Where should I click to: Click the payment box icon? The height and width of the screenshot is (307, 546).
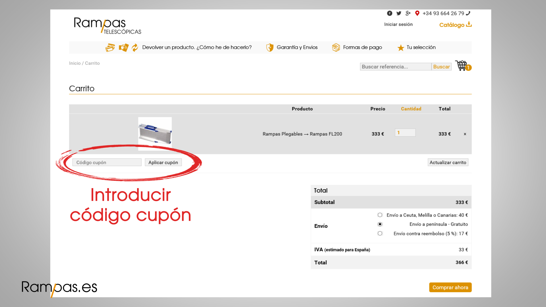[336, 47]
